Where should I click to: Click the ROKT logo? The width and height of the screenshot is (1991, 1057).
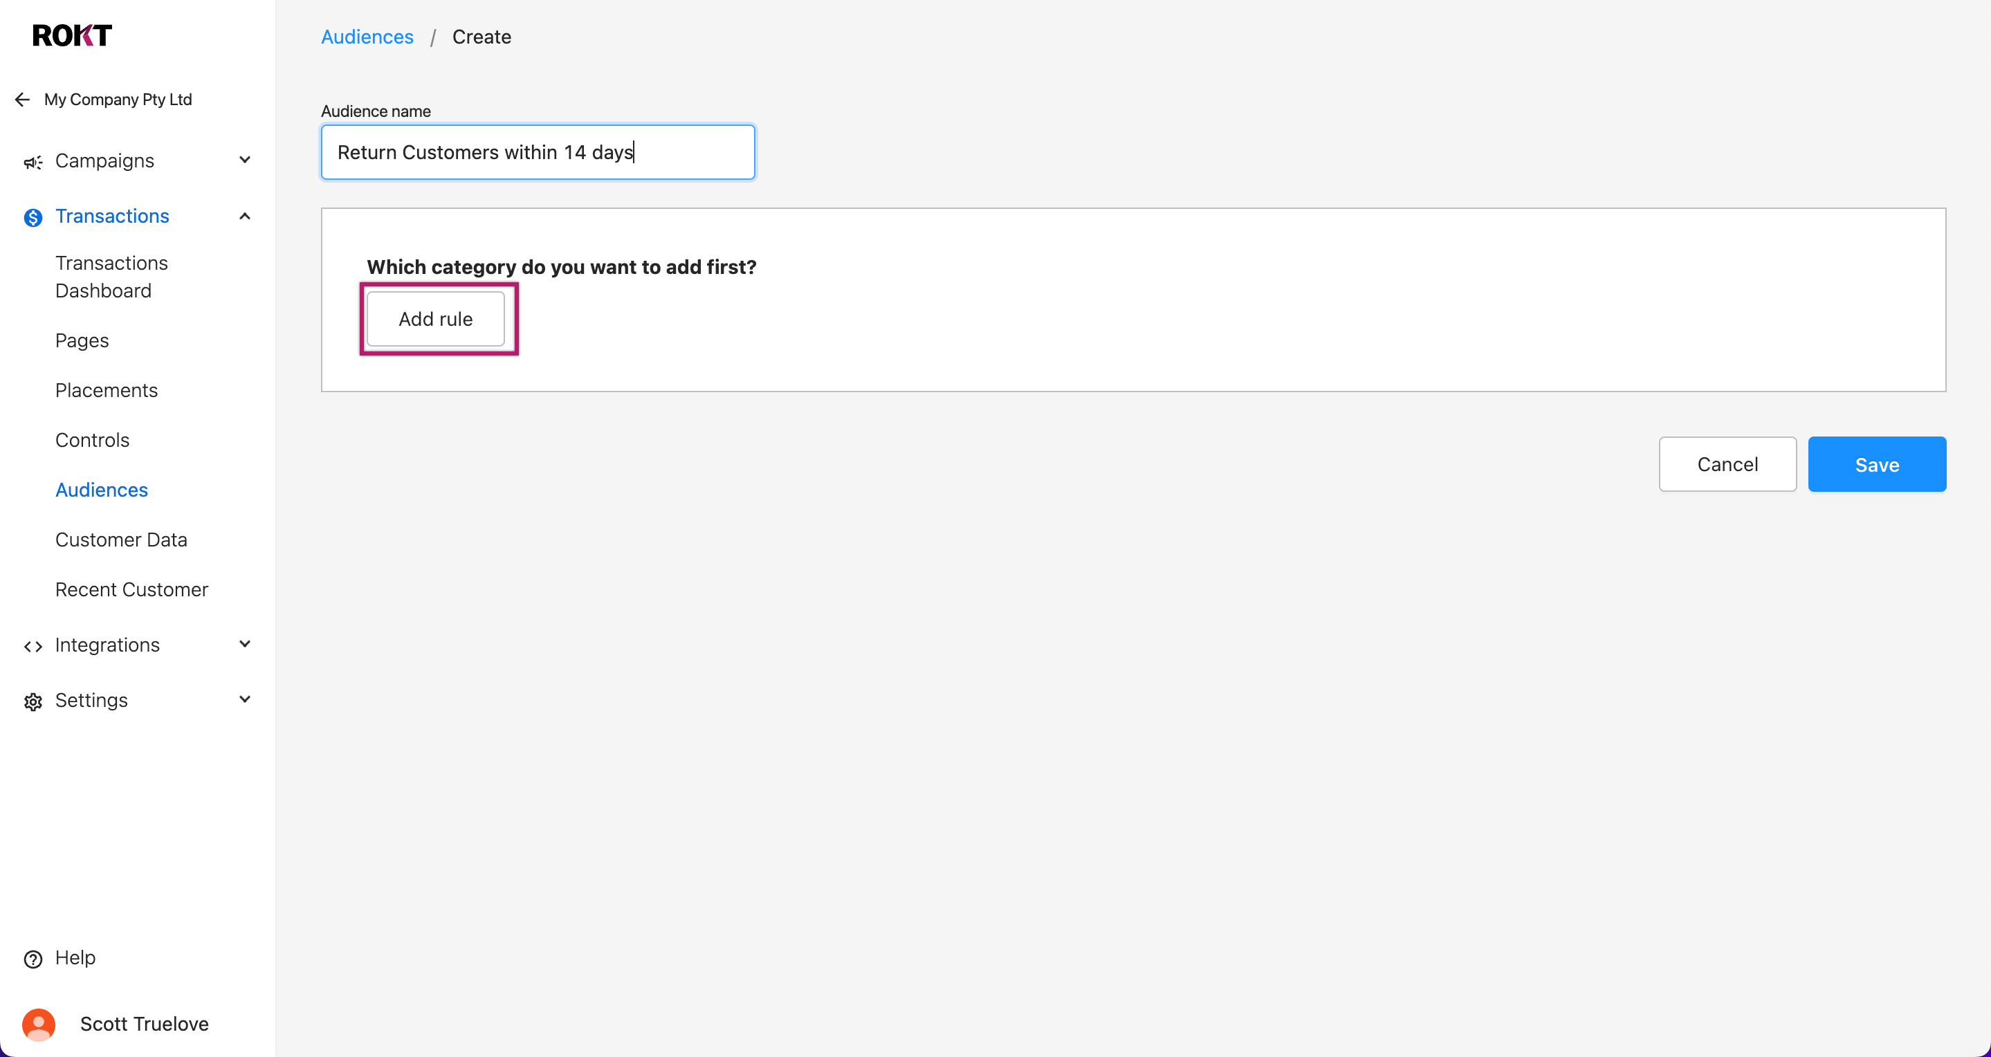72,35
